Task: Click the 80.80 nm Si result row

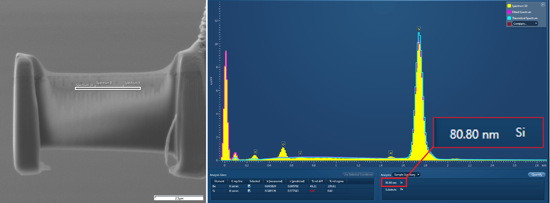Action: [394, 183]
